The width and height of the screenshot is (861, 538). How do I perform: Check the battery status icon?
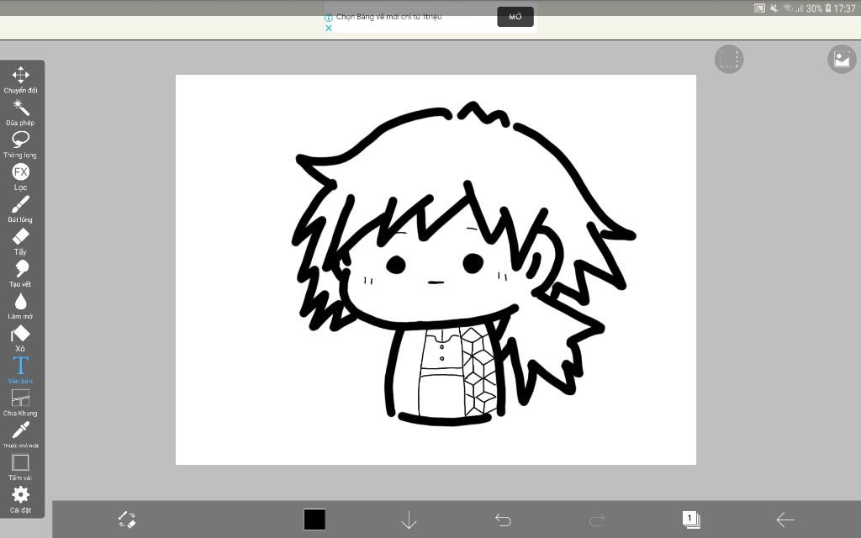click(828, 8)
